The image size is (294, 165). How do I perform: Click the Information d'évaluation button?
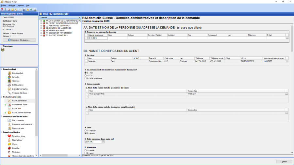pyautogui.click(x=19, y=40)
